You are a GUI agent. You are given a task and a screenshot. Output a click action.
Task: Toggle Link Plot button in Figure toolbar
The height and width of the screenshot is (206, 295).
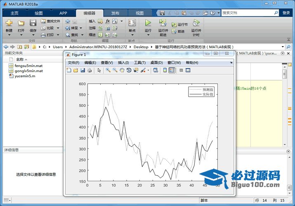pos(155,70)
